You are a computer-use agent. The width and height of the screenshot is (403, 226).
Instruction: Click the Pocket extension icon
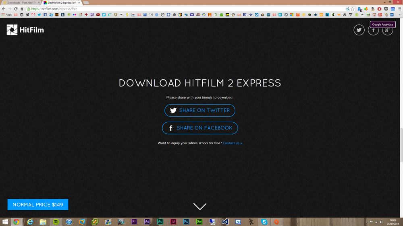click(x=386, y=9)
